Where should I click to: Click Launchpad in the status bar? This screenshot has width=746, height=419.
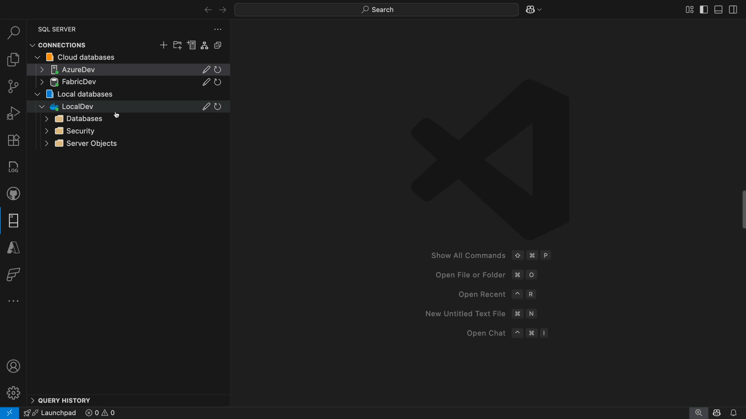tap(50, 413)
